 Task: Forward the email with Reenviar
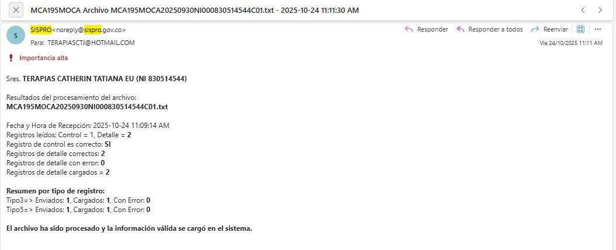point(549,29)
